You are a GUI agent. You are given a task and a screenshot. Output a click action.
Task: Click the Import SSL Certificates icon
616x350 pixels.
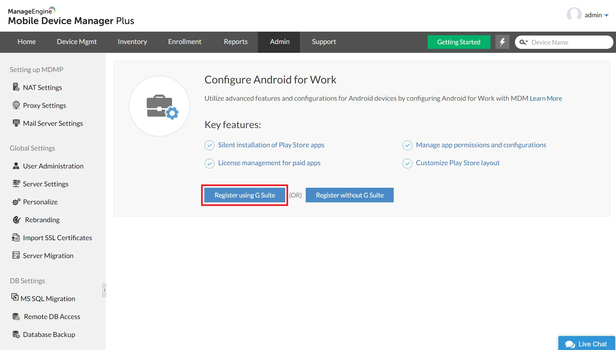click(x=16, y=237)
